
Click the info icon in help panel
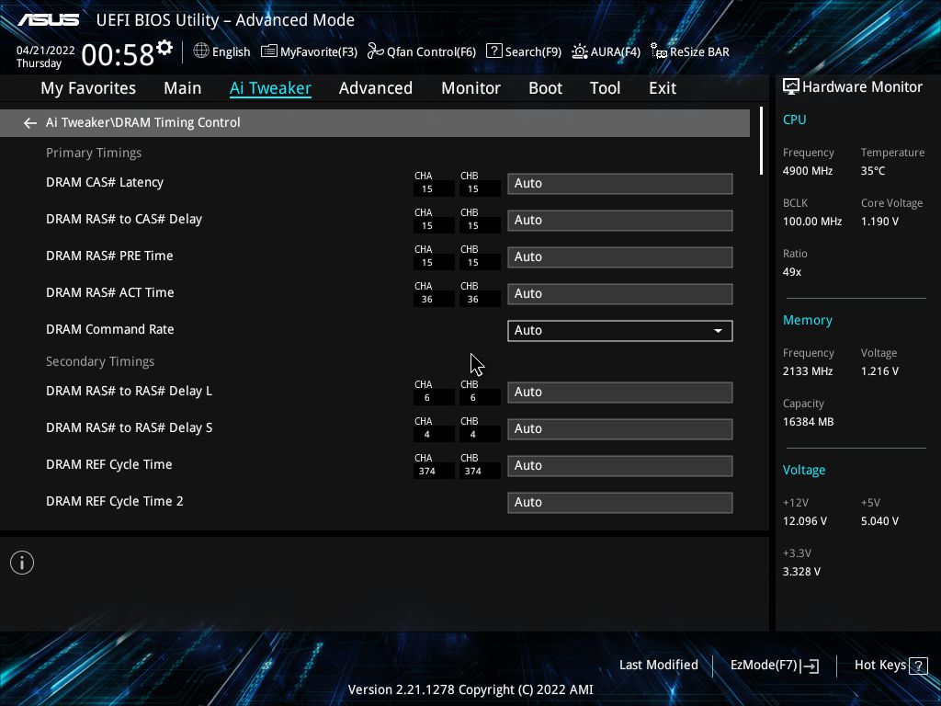[22, 563]
